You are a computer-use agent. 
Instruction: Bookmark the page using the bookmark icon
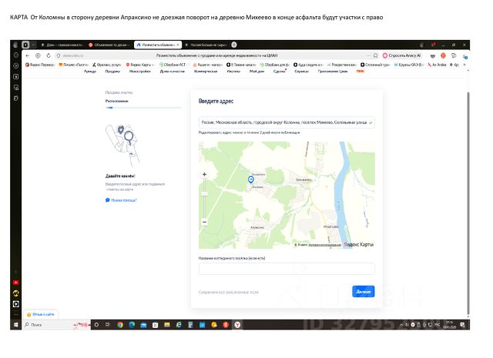coord(375,55)
